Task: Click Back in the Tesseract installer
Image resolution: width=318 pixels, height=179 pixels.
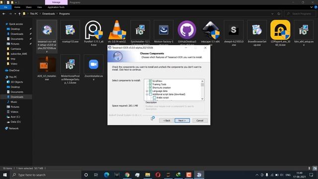Action: tap(167, 120)
